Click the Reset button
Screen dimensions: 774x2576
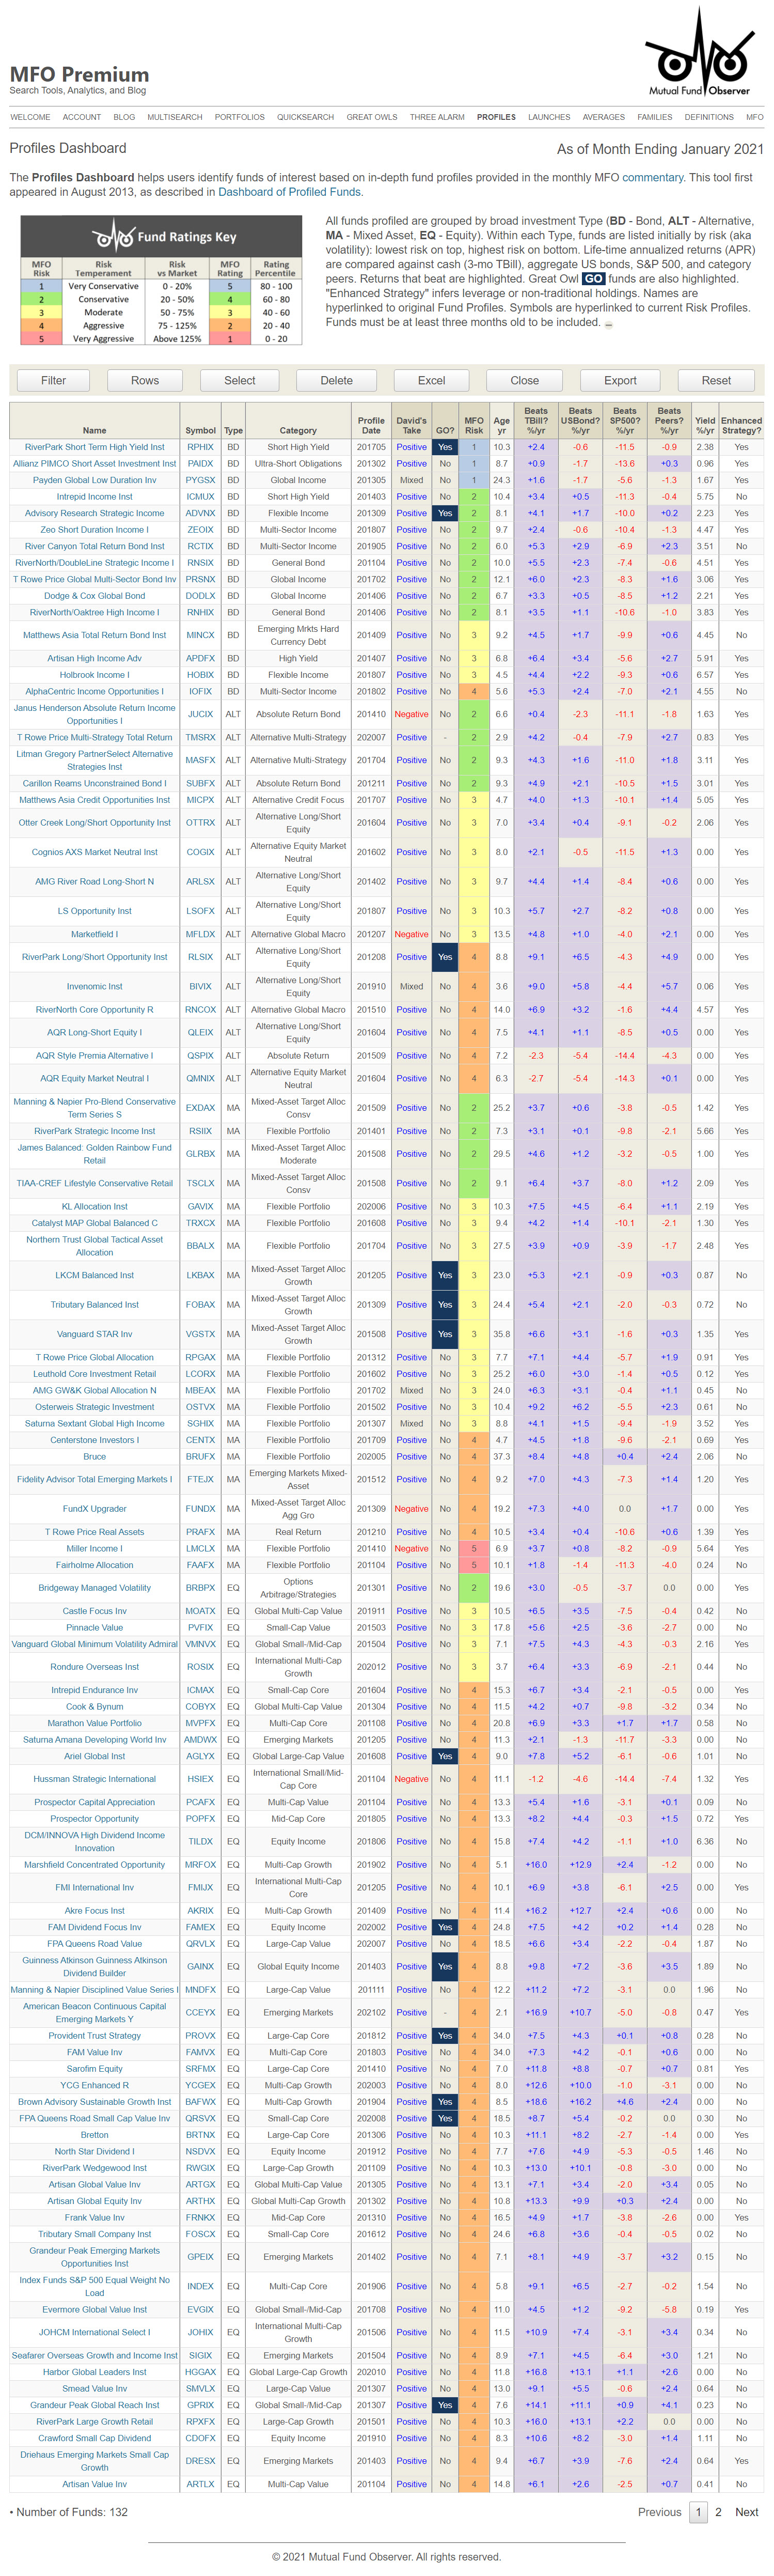coord(716,380)
